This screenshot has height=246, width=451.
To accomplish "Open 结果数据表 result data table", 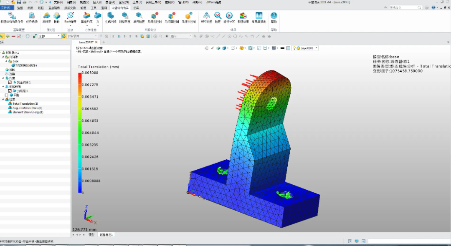I will tap(259, 18).
